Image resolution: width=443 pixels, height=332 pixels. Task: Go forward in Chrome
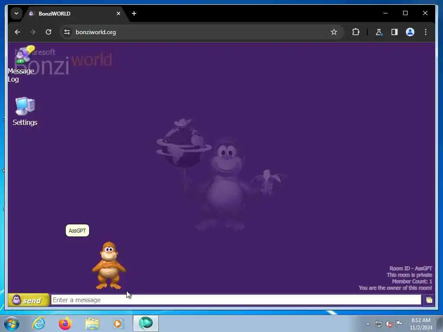pyautogui.click(x=33, y=32)
